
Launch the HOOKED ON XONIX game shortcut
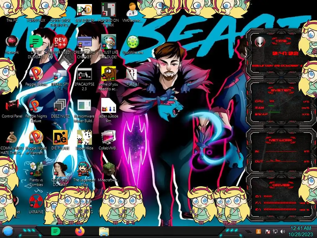pyautogui.click(x=108, y=10)
